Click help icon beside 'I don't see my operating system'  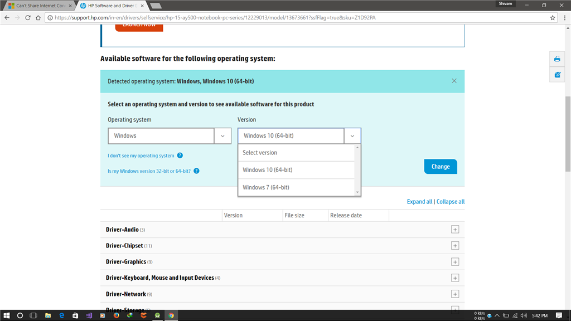click(x=180, y=155)
